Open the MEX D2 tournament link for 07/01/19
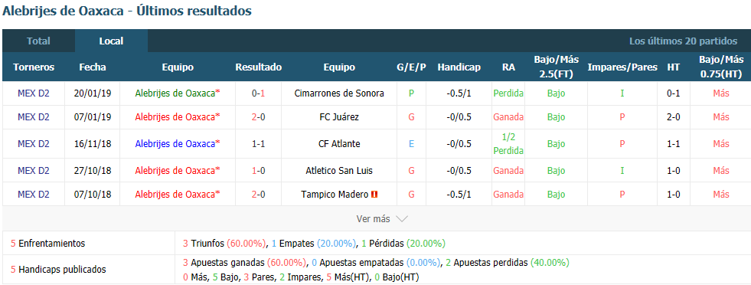The image size is (751, 285). coord(34,117)
